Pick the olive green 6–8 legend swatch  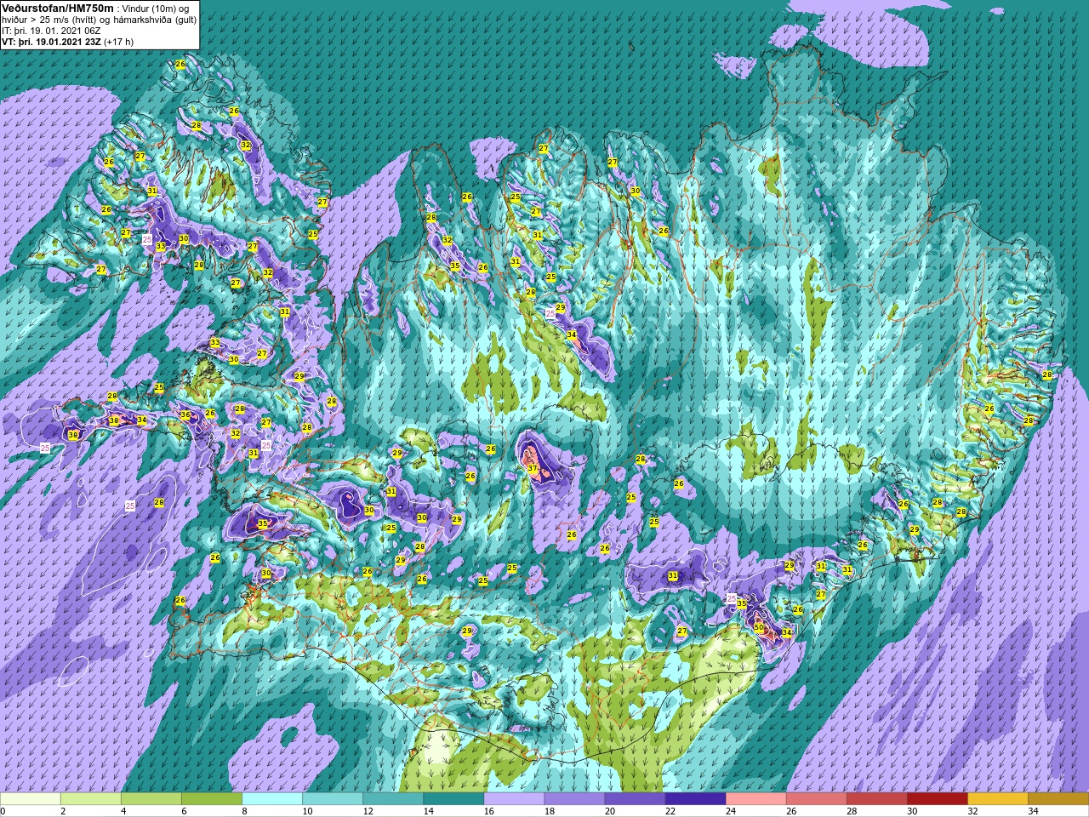[x=212, y=799]
